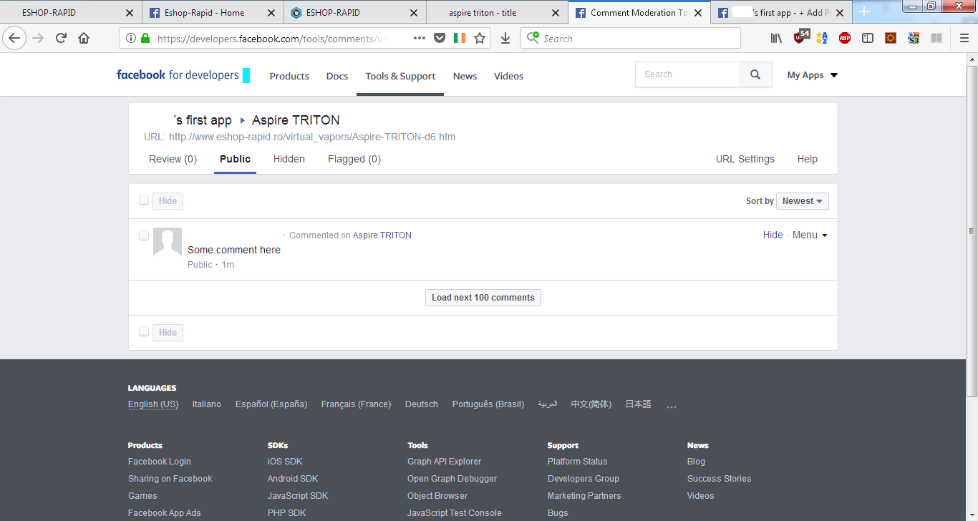The image size is (978, 521).
Task: Tick checkbox next to 'Some comment here'
Action: [144, 235]
